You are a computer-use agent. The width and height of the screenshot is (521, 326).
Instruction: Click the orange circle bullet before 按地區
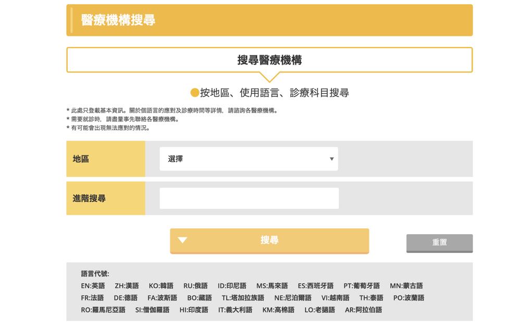tap(195, 93)
